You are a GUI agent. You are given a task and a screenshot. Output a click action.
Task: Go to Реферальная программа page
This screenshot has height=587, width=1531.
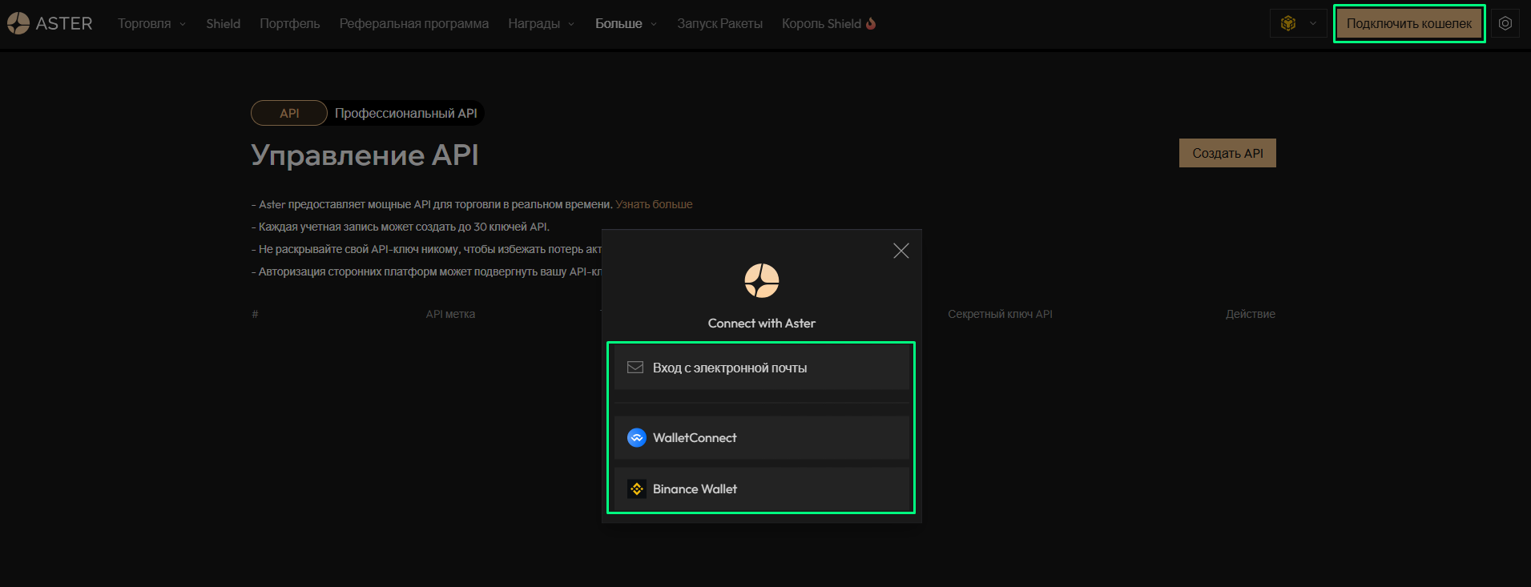[x=413, y=24]
